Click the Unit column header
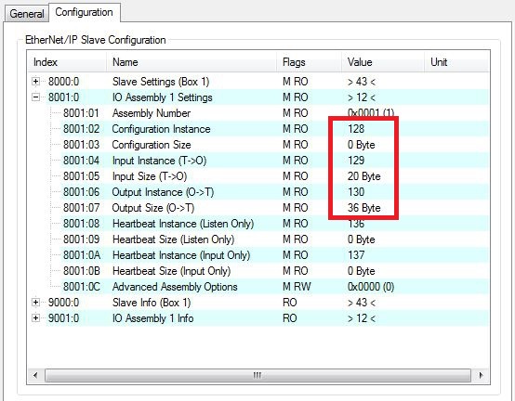This screenshot has width=515, height=401. pyautogui.click(x=456, y=62)
